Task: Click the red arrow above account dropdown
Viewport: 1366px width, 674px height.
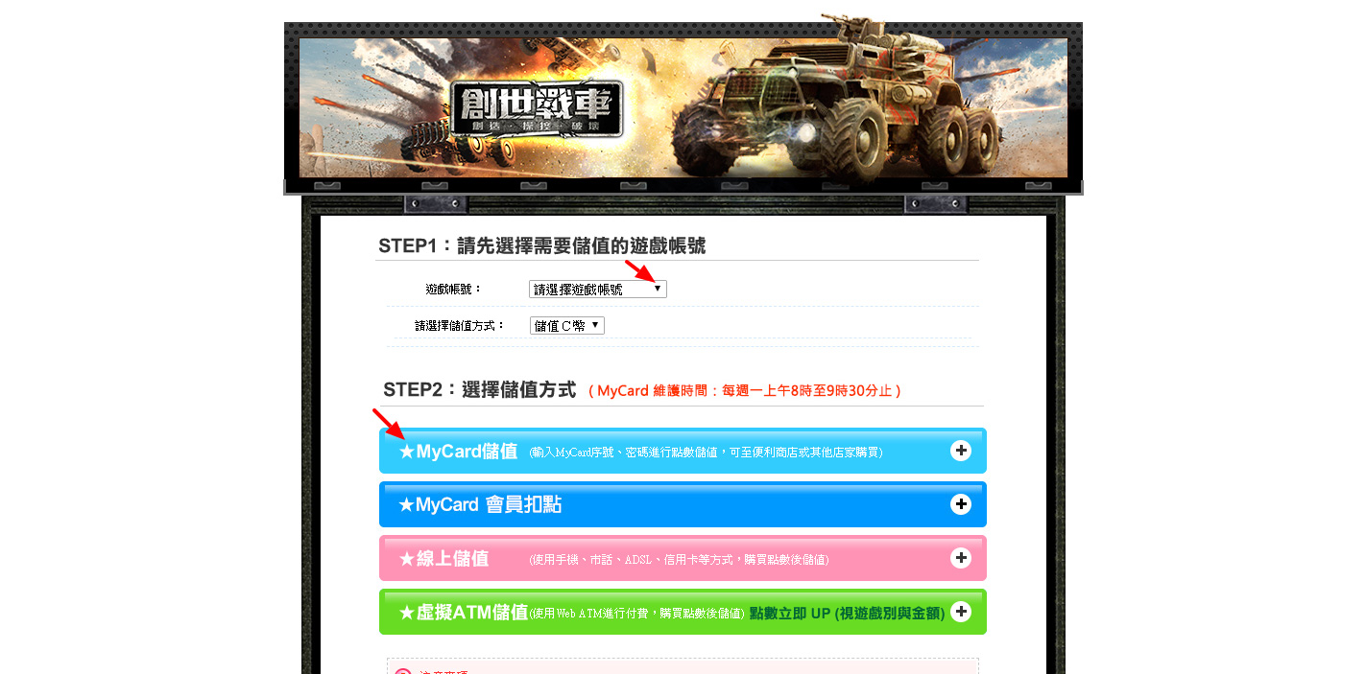Action: coord(639,268)
